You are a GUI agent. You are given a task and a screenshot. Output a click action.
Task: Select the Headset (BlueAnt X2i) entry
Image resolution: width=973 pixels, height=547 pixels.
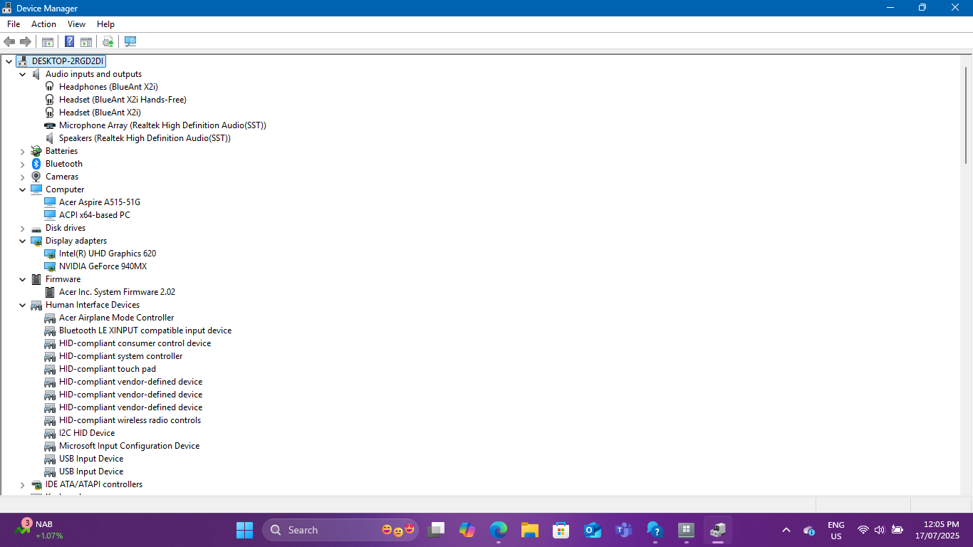point(100,113)
